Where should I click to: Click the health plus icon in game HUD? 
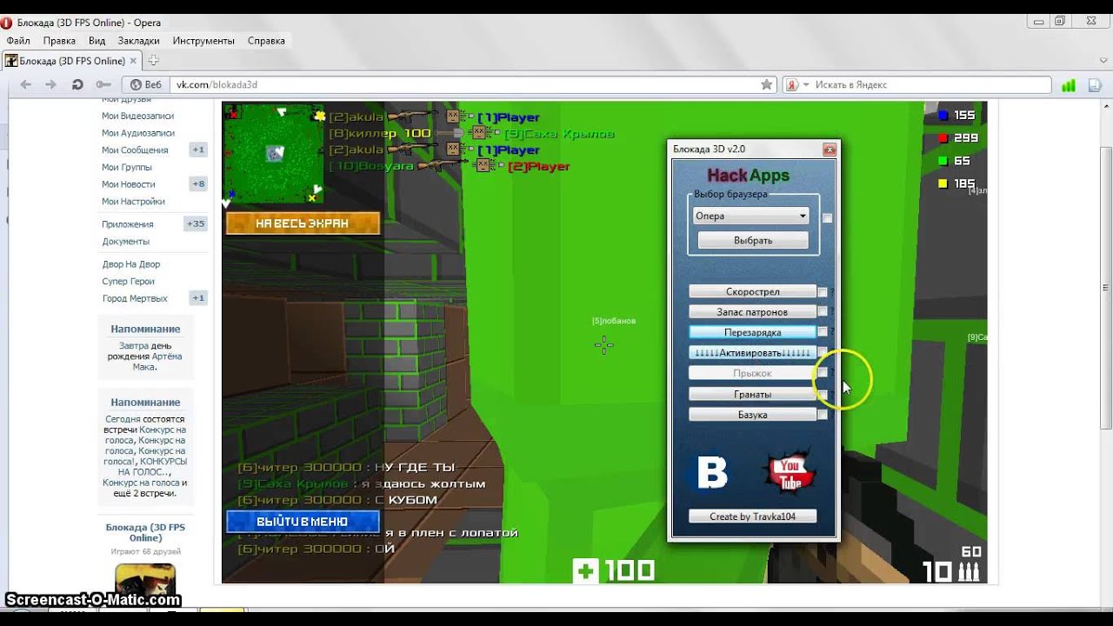click(585, 571)
